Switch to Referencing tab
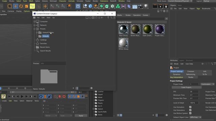 pos(191,74)
